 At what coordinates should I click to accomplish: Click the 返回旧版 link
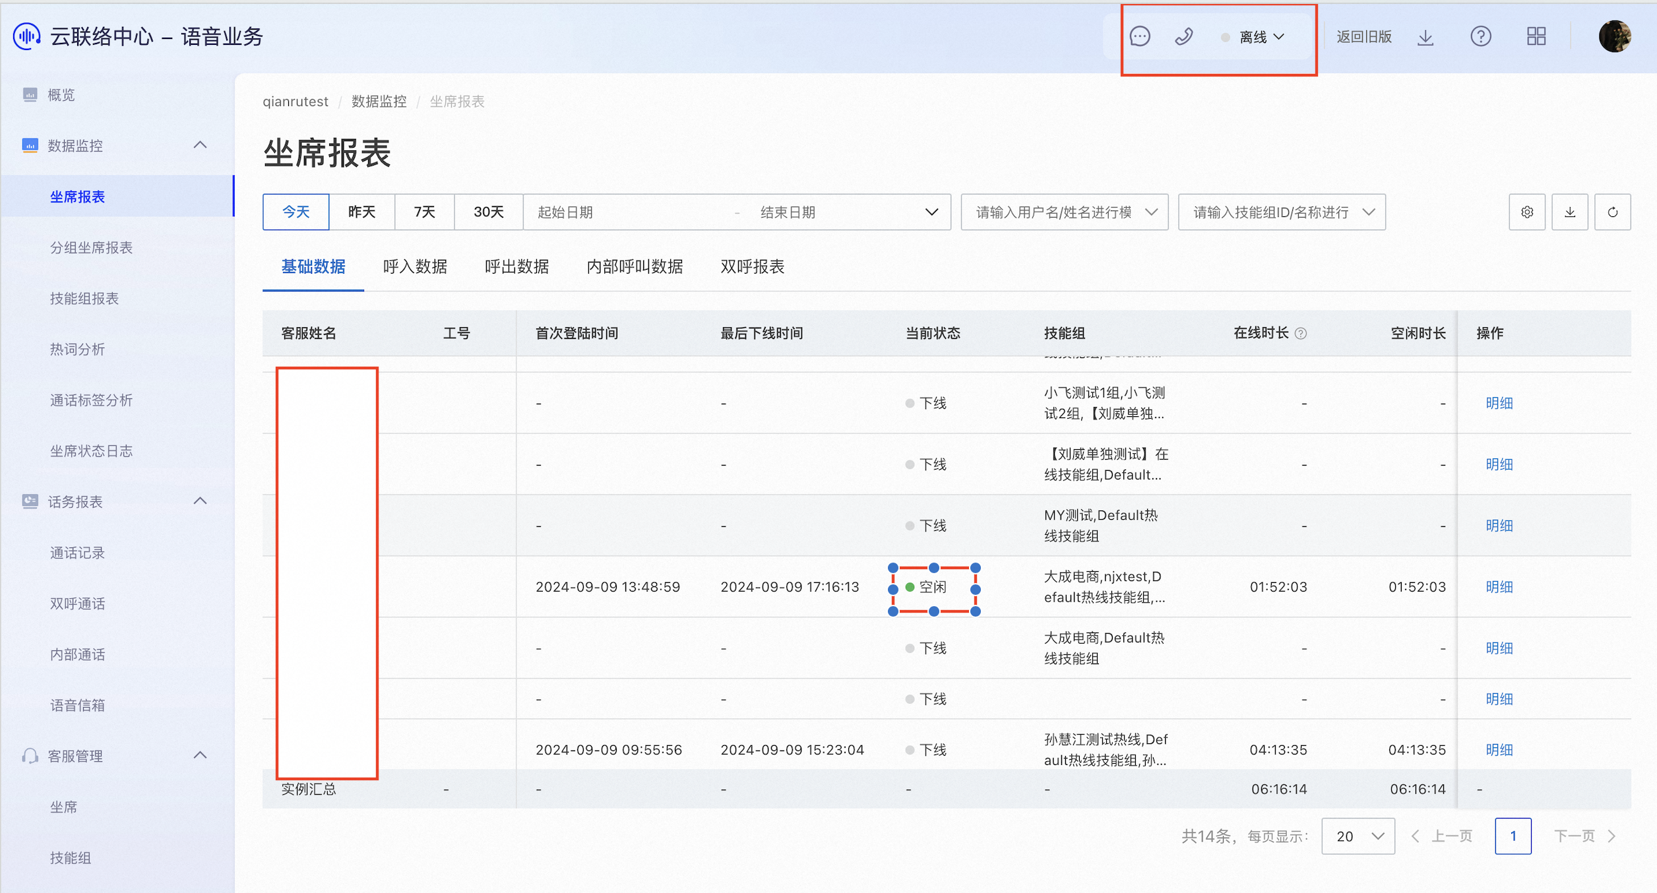point(1363,37)
